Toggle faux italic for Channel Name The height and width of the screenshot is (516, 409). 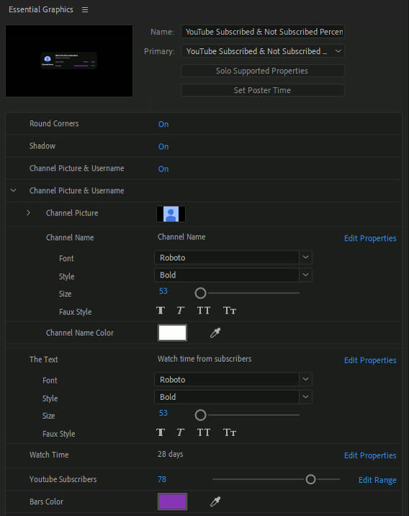click(180, 311)
